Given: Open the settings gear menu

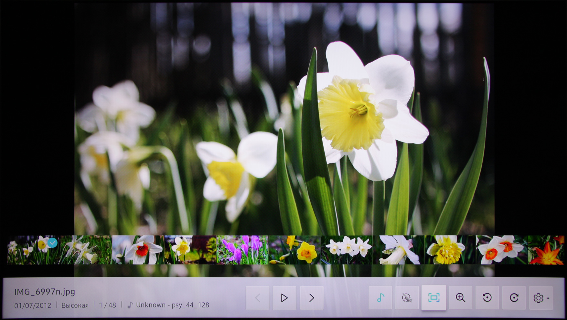Looking at the screenshot, I should (541, 298).
